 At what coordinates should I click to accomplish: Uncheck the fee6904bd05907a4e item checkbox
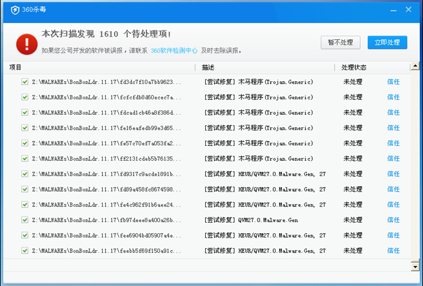(x=25, y=235)
